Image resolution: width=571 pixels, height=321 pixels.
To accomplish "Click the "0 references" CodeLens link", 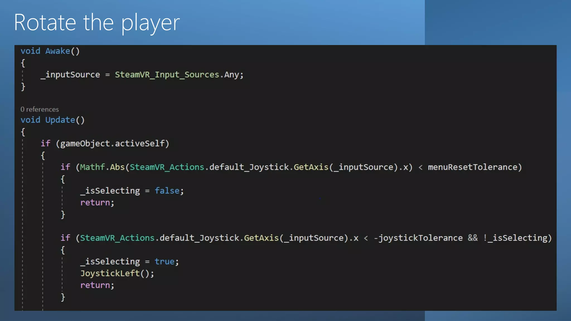I will tap(40, 109).
